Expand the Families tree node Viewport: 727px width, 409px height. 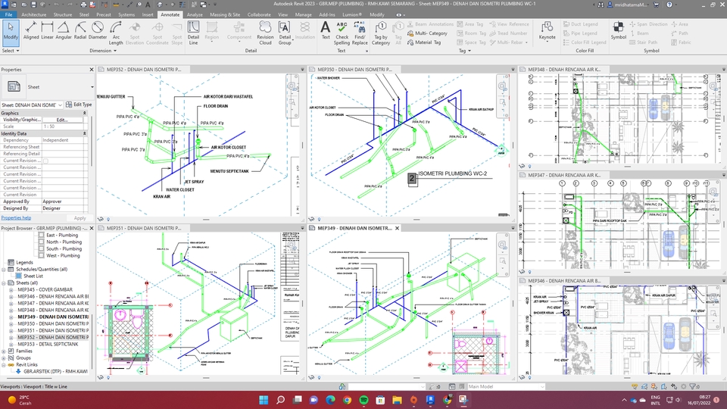click(x=4, y=351)
